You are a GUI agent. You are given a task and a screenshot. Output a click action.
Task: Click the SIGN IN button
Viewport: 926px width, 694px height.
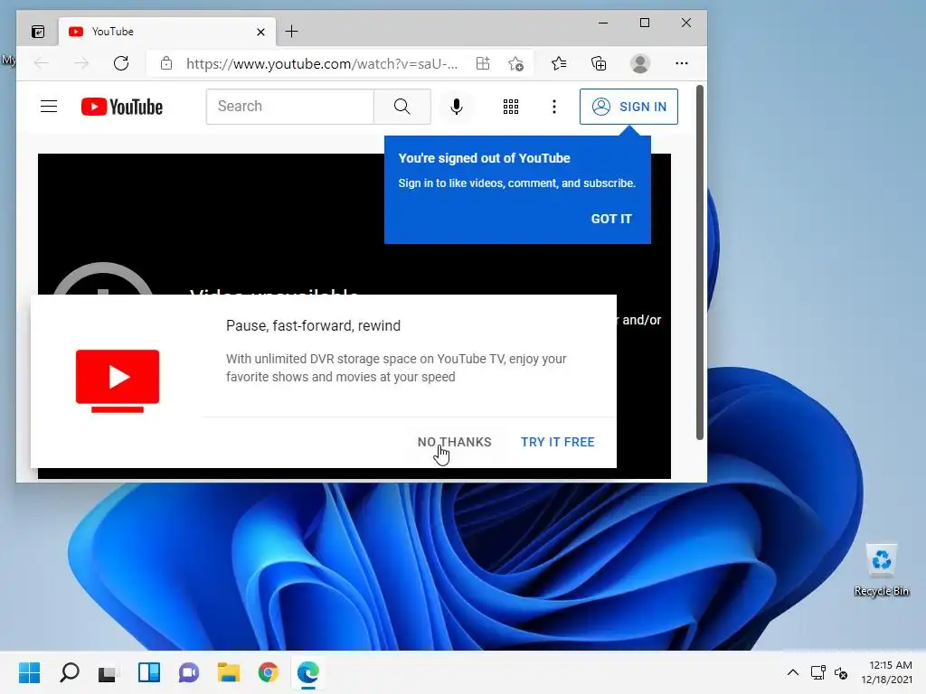coord(629,107)
